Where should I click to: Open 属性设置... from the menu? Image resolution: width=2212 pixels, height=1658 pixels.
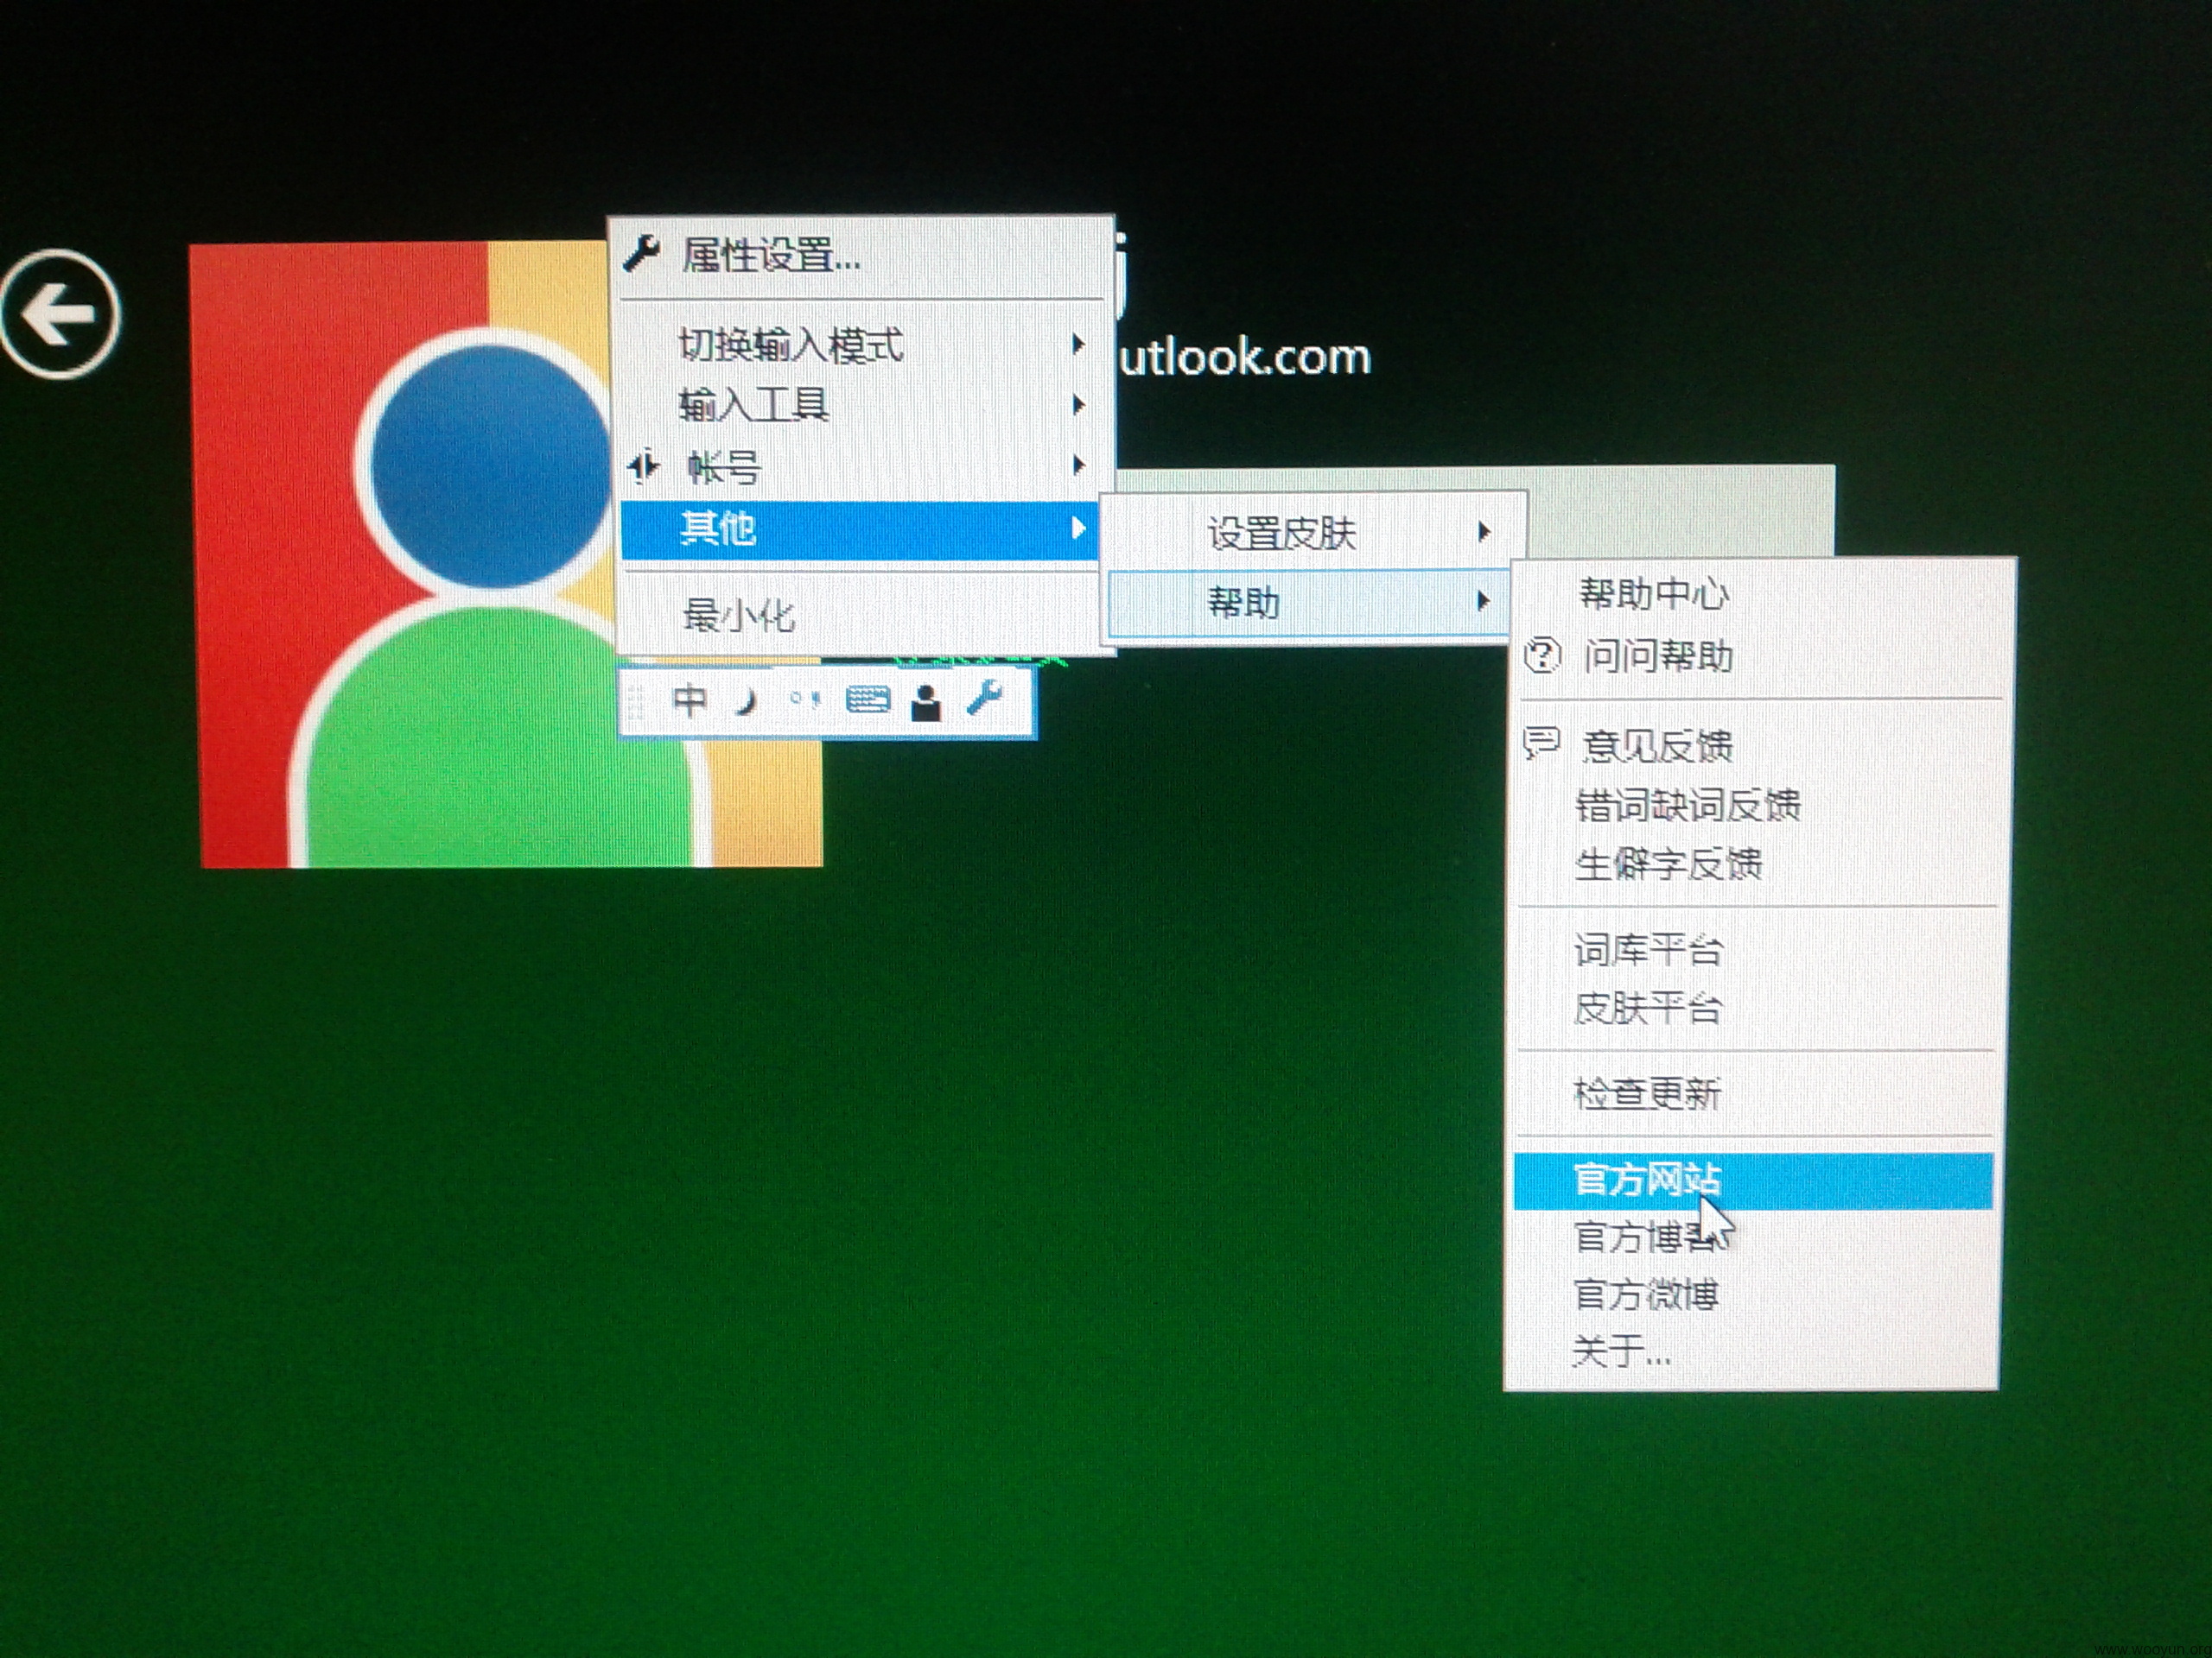pos(861,256)
